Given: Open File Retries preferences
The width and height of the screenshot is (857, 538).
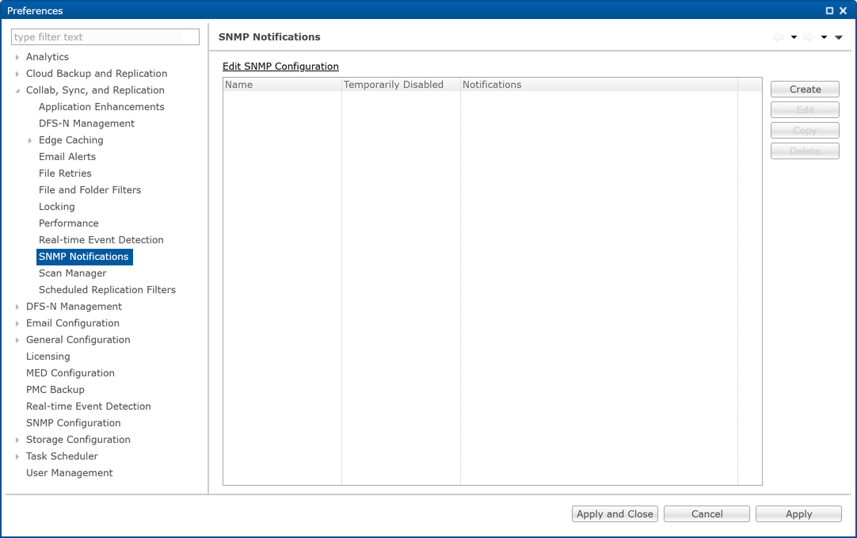Looking at the screenshot, I should [65, 174].
